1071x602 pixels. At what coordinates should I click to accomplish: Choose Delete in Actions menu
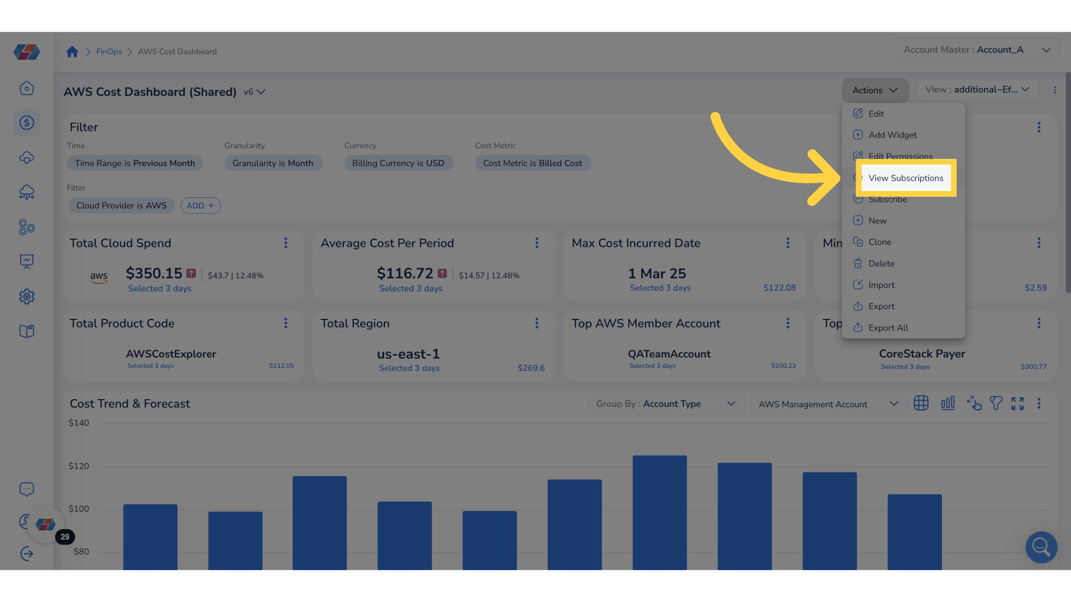click(903, 264)
